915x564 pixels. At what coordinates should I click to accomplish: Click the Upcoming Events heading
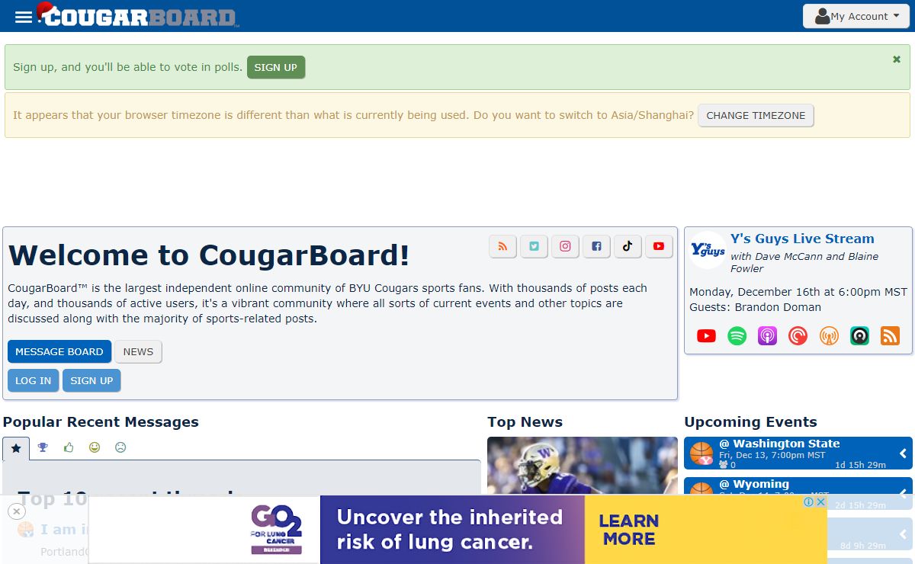[750, 422]
